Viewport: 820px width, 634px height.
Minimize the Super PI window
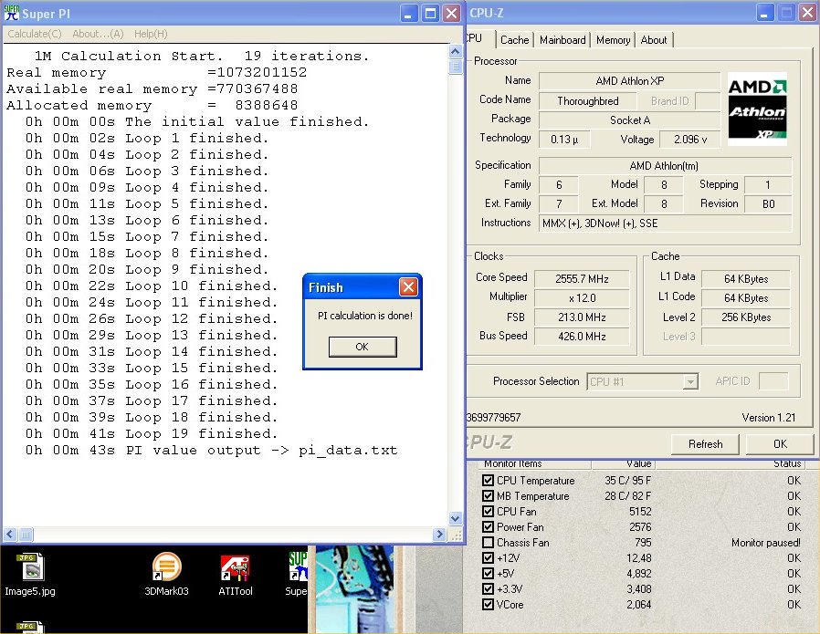[408, 13]
